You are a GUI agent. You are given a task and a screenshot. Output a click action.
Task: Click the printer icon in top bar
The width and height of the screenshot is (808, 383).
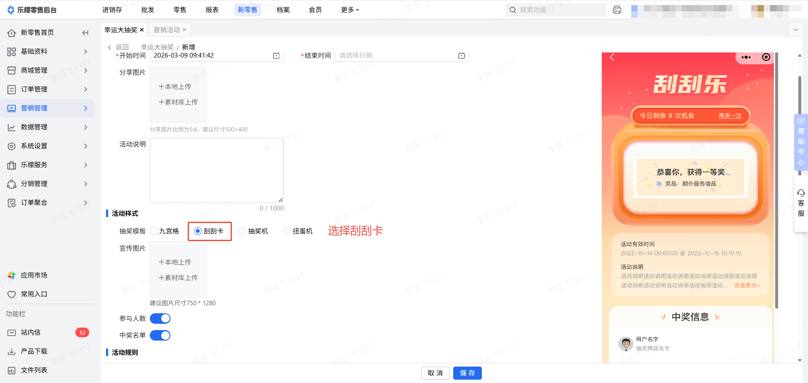617,10
